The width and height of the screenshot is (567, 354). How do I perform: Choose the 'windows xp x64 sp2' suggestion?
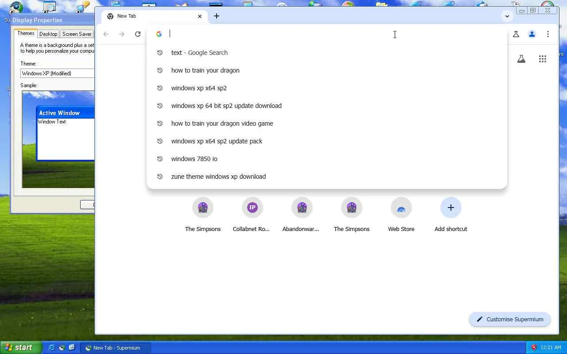[327, 88]
